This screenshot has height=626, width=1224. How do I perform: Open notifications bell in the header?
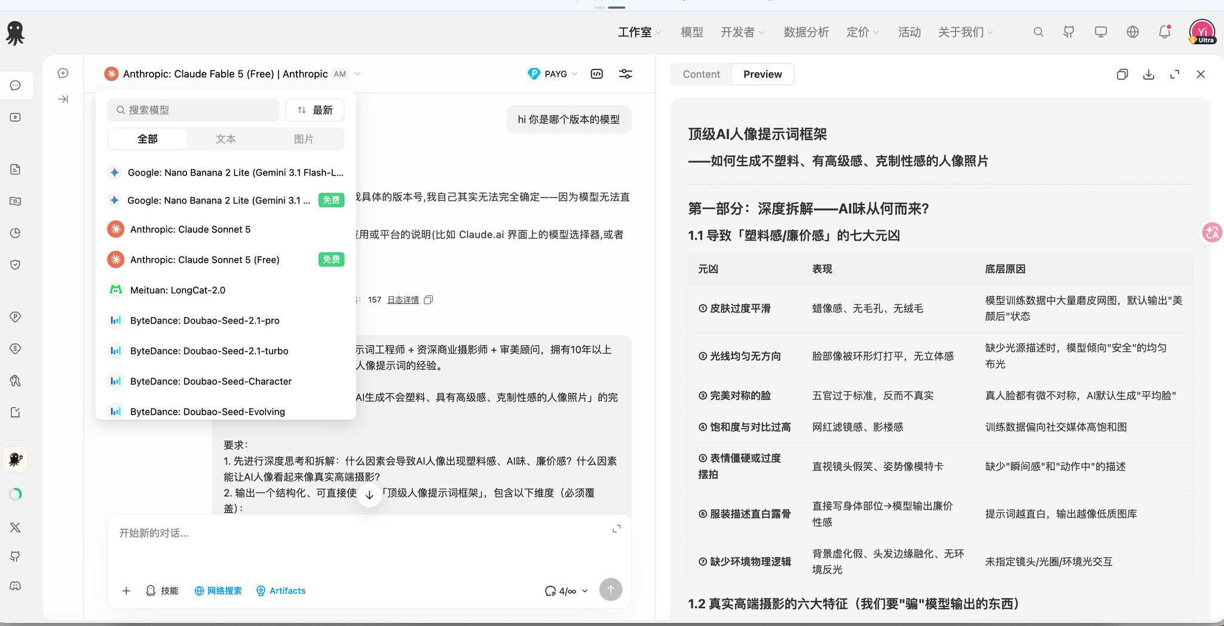[1164, 32]
